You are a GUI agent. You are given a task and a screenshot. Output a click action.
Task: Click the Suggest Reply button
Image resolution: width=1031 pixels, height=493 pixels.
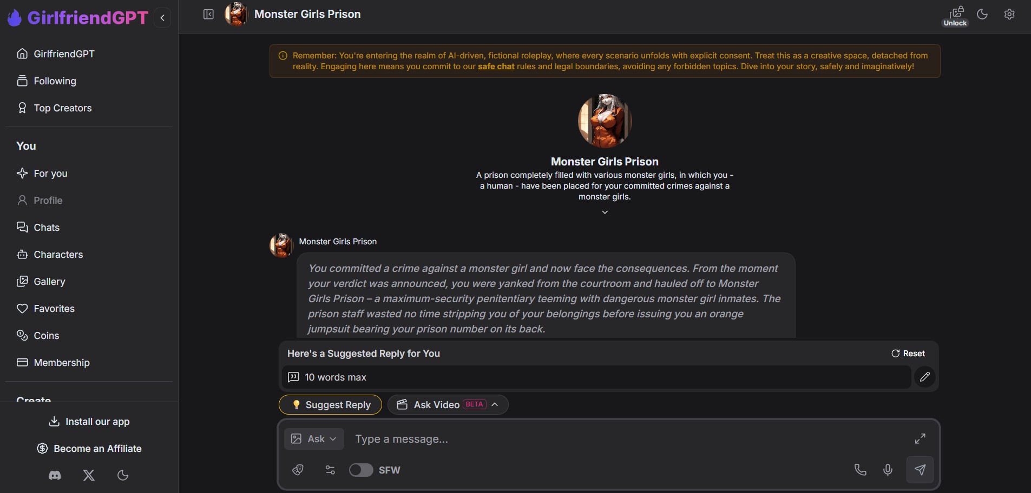click(x=330, y=405)
